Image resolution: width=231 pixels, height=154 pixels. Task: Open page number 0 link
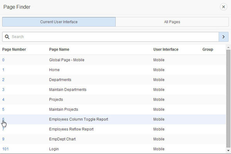coord(3,60)
